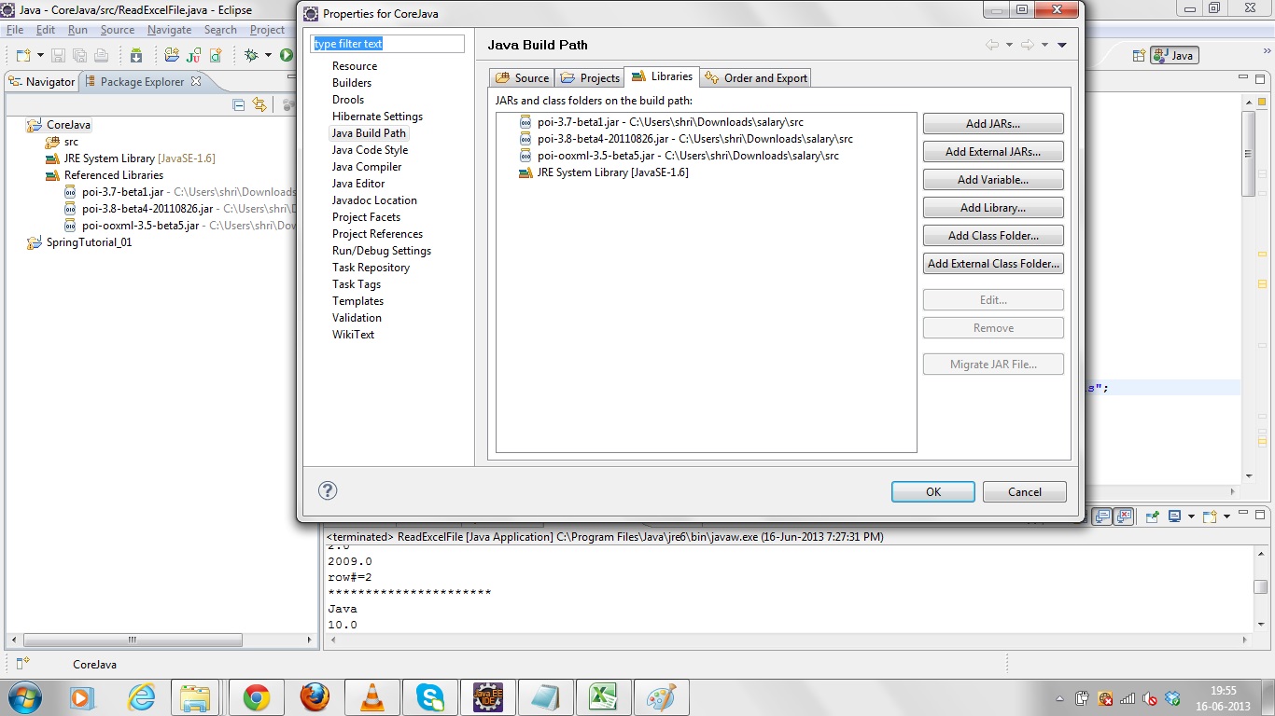The width and height of the screenshot is (1275, 716).
Task: Click the type filter text field
Action: pyautogui.click(x=387, y=44)
